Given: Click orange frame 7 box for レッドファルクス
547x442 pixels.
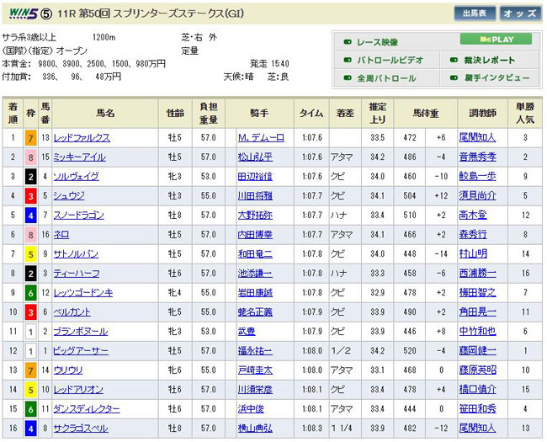Looking at the screenshot, I should pos(30,138).
